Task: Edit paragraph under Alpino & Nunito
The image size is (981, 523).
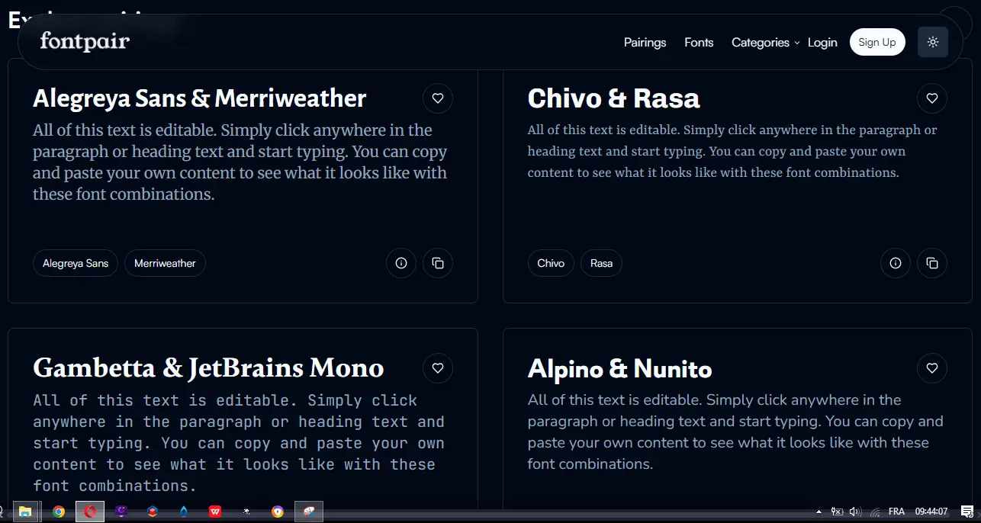Action: tap(736, 432)
